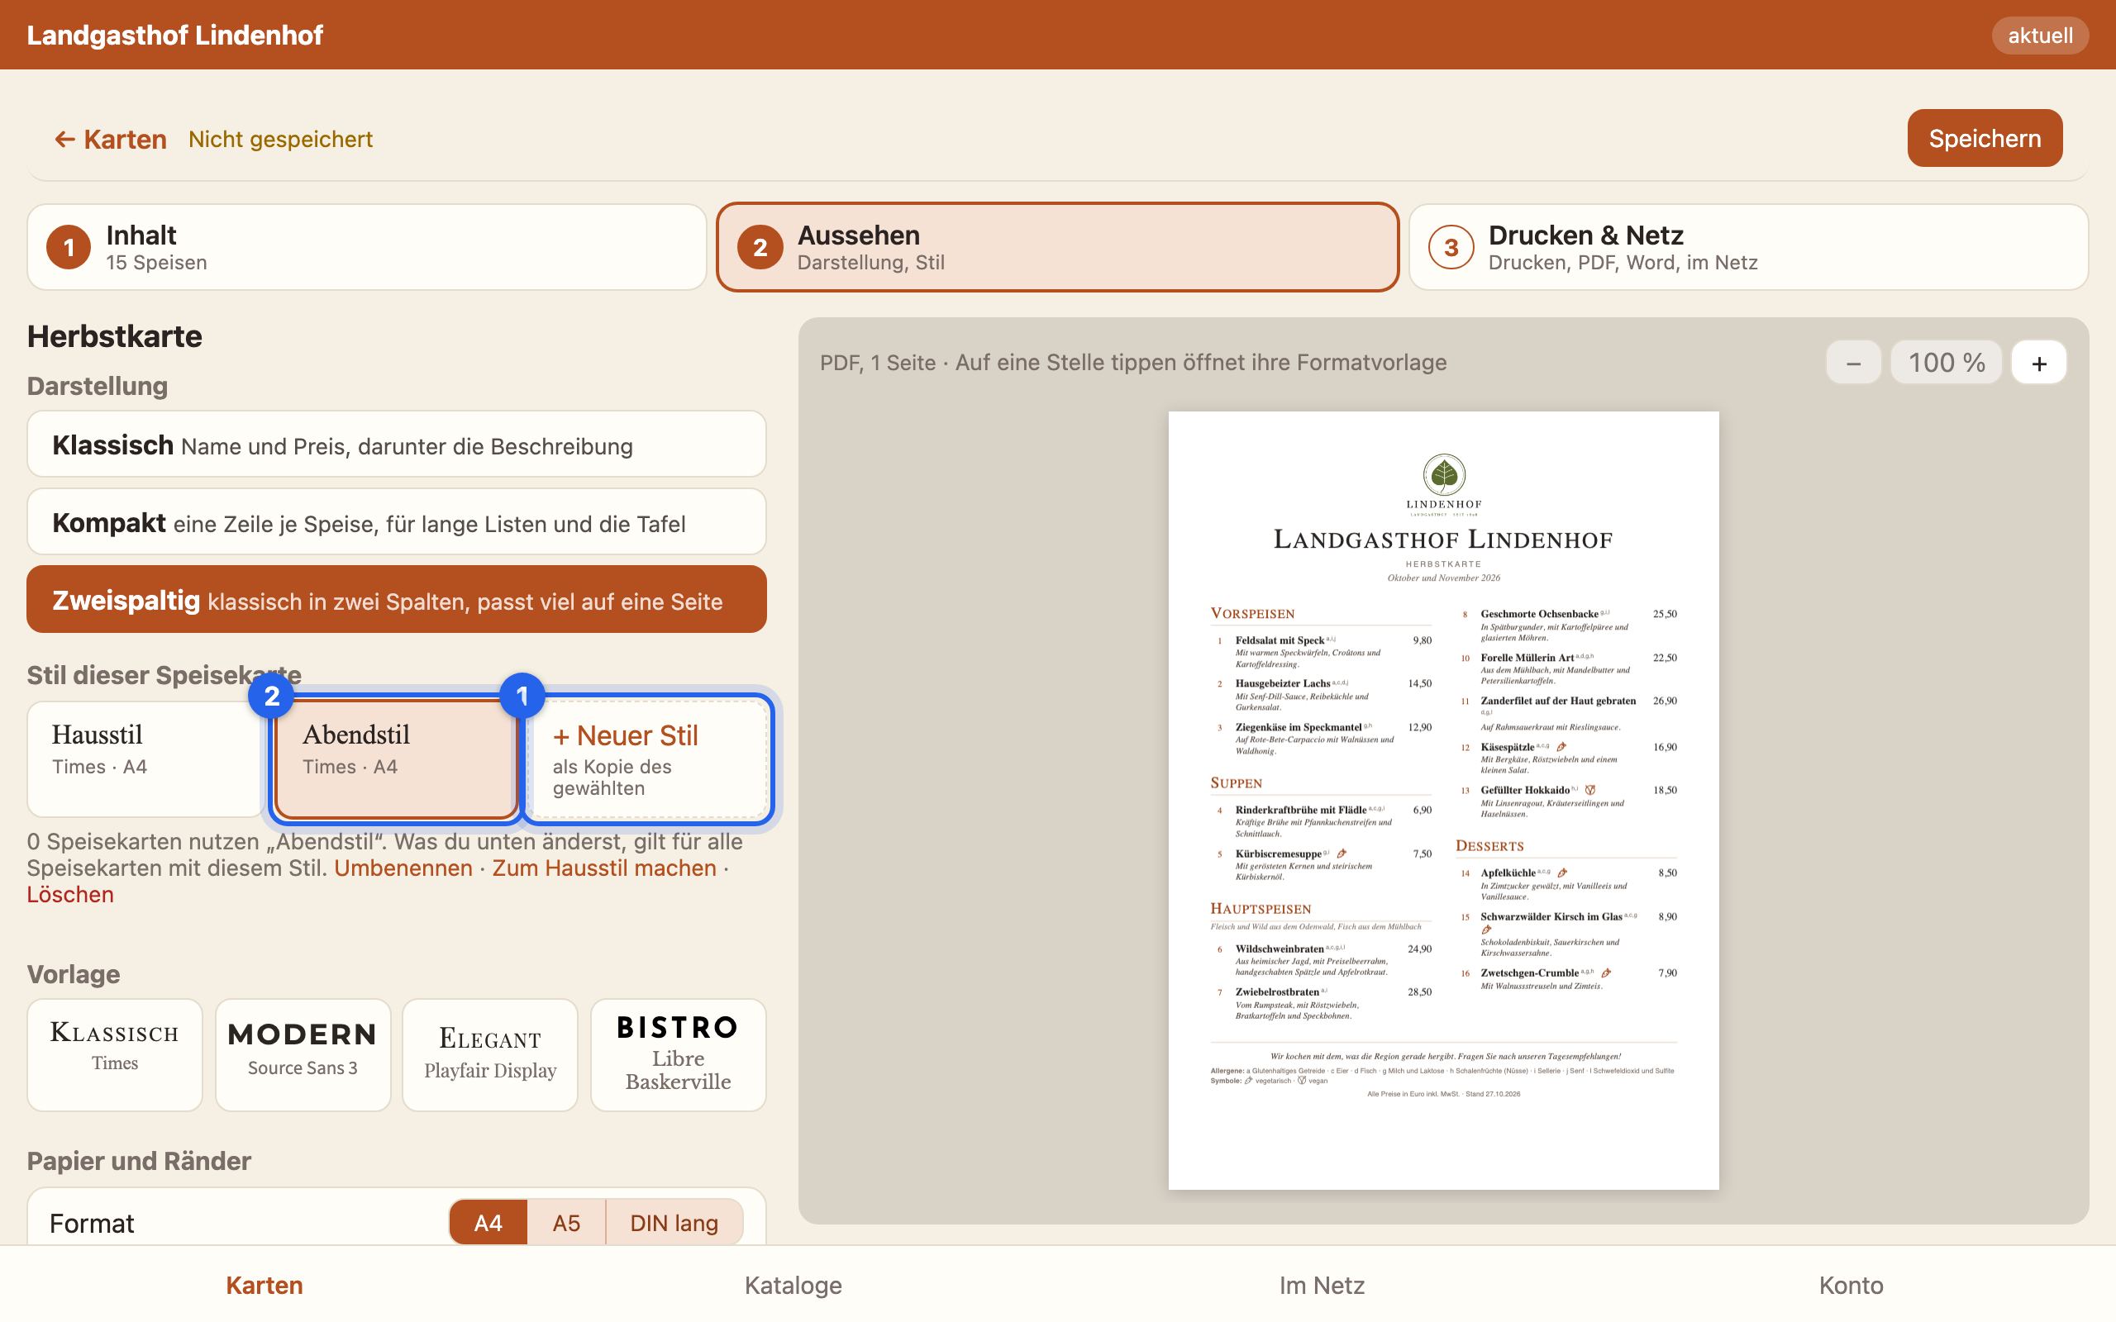Create a new style with Neuer Stil
Viewport: 2116px width, 1322px height.
(648, 759)
